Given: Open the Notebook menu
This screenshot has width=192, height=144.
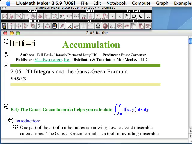Looking at the screenshot, I should tap(116, 3).
